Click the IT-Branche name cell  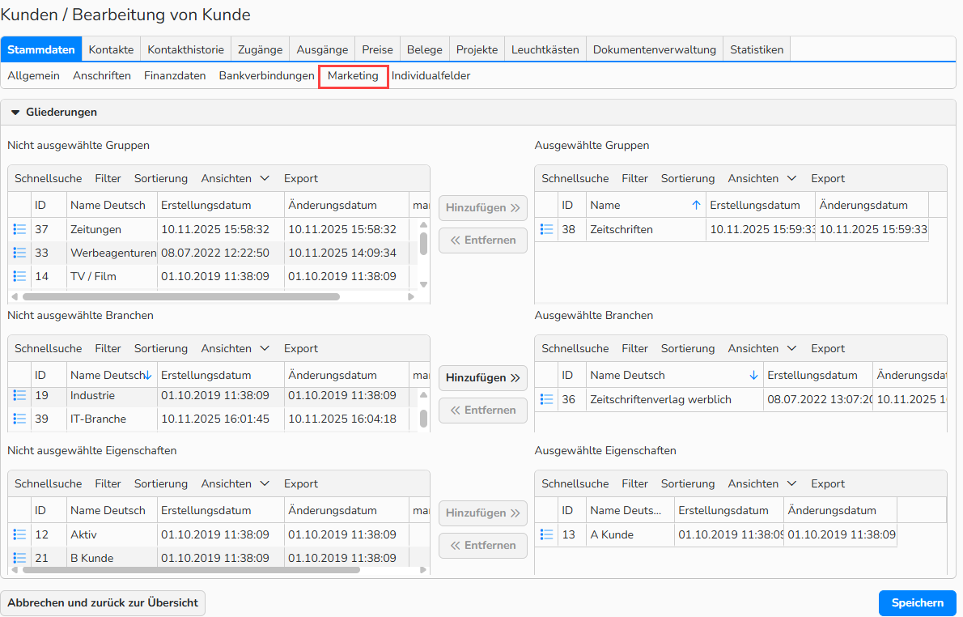point(112,419)
